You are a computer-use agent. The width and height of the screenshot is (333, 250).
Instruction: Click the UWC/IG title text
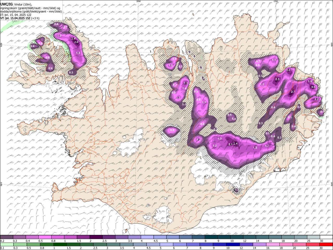[6, 4]
